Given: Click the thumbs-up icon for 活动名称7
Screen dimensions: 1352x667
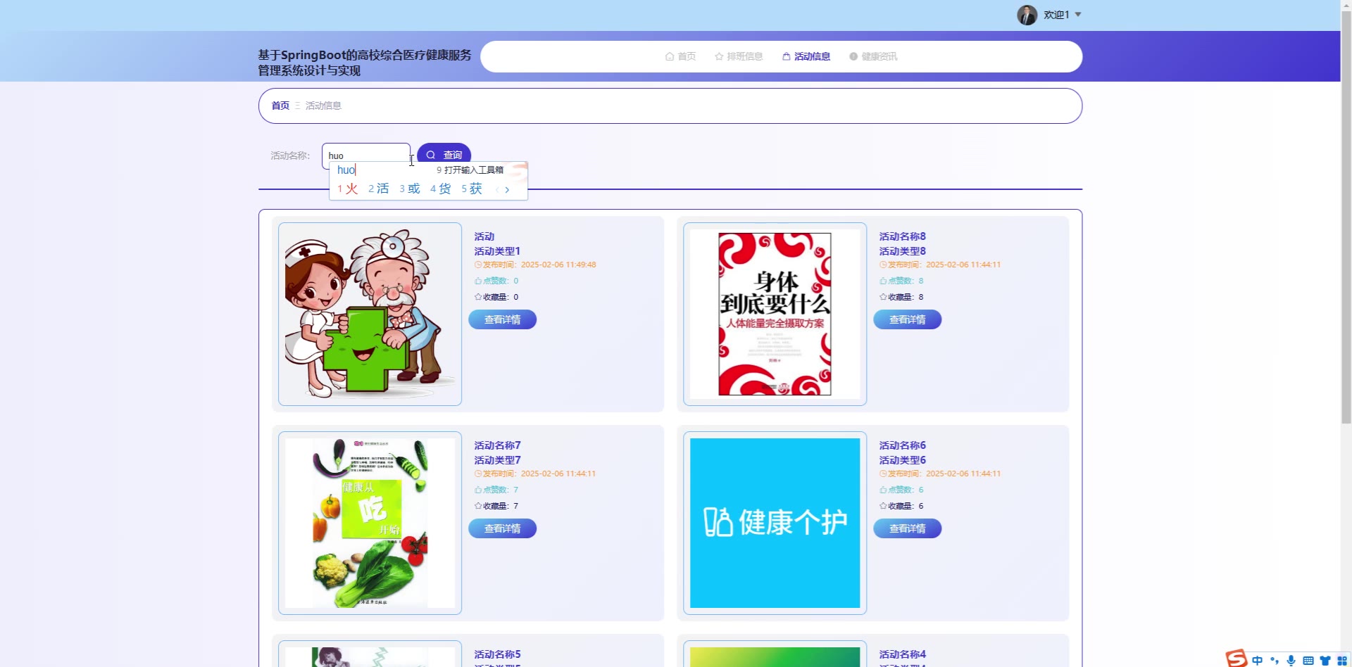Looking at the screenshot, I should tap(478, 490).
